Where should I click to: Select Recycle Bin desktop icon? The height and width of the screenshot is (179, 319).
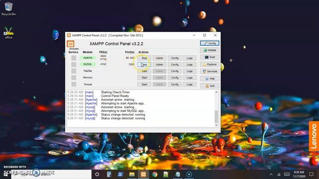click(x=8, y=9)
